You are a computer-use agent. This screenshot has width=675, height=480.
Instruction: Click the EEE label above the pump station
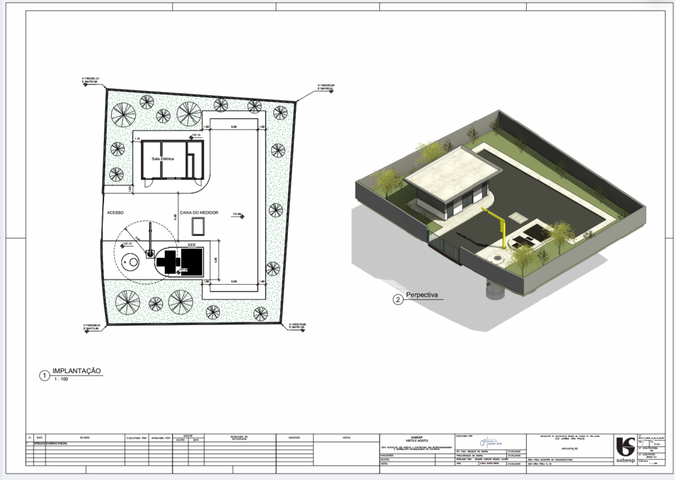192,244
